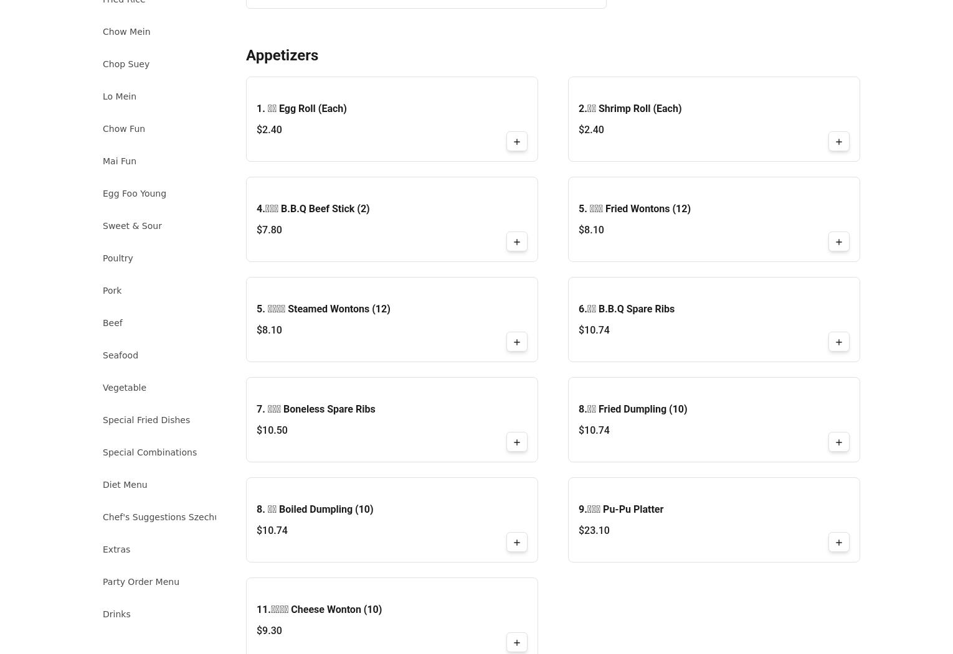Select Egg Foo Young category
Image resolution: width=953 pixels, height=654 pixels.
pos(135,194)
